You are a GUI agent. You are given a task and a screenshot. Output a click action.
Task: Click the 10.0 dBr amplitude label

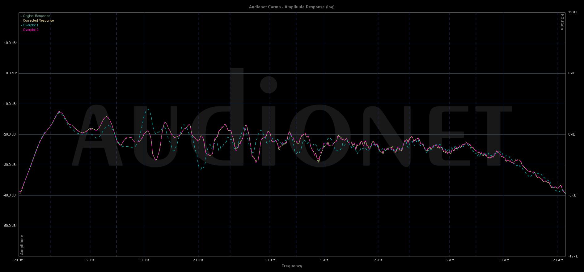tap(10, 43)
